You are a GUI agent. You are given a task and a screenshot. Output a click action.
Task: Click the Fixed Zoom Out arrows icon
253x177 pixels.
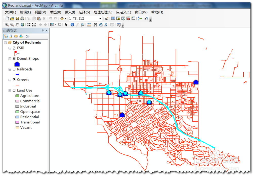click(x=34, y=25)
